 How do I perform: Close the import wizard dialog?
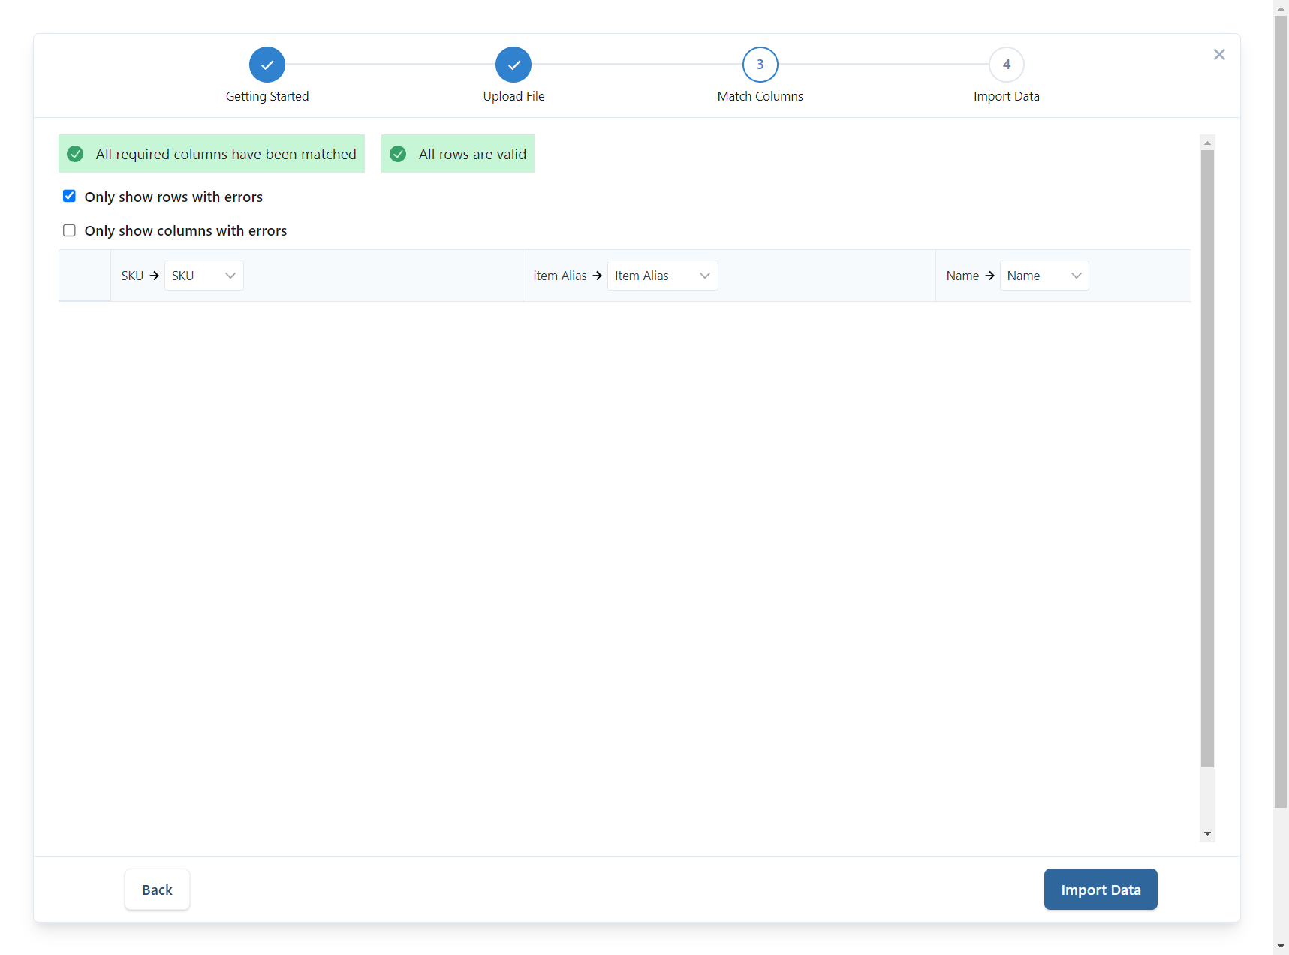click(x=1219, y=54)
